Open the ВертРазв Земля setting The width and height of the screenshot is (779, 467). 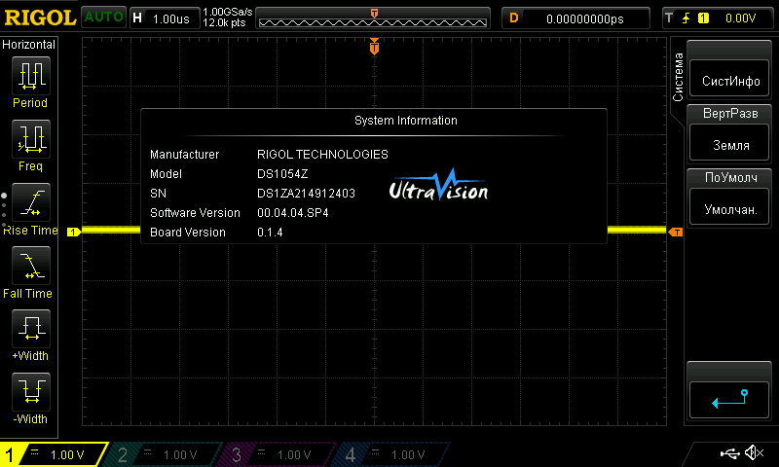(x=731, y=134)
